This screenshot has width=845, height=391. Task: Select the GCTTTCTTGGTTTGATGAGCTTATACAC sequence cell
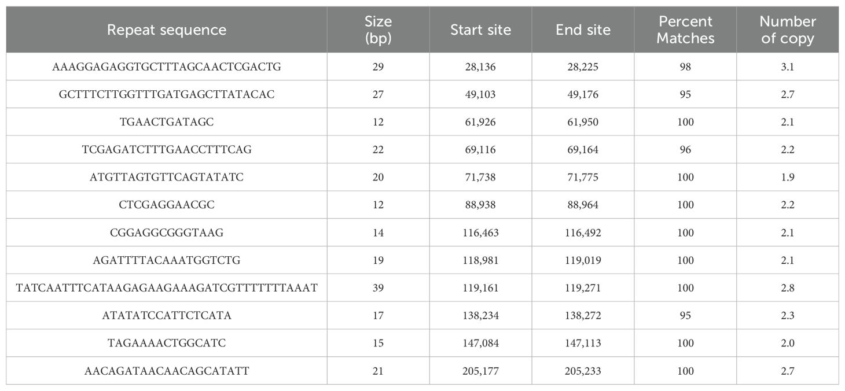(x=167, y=94)
